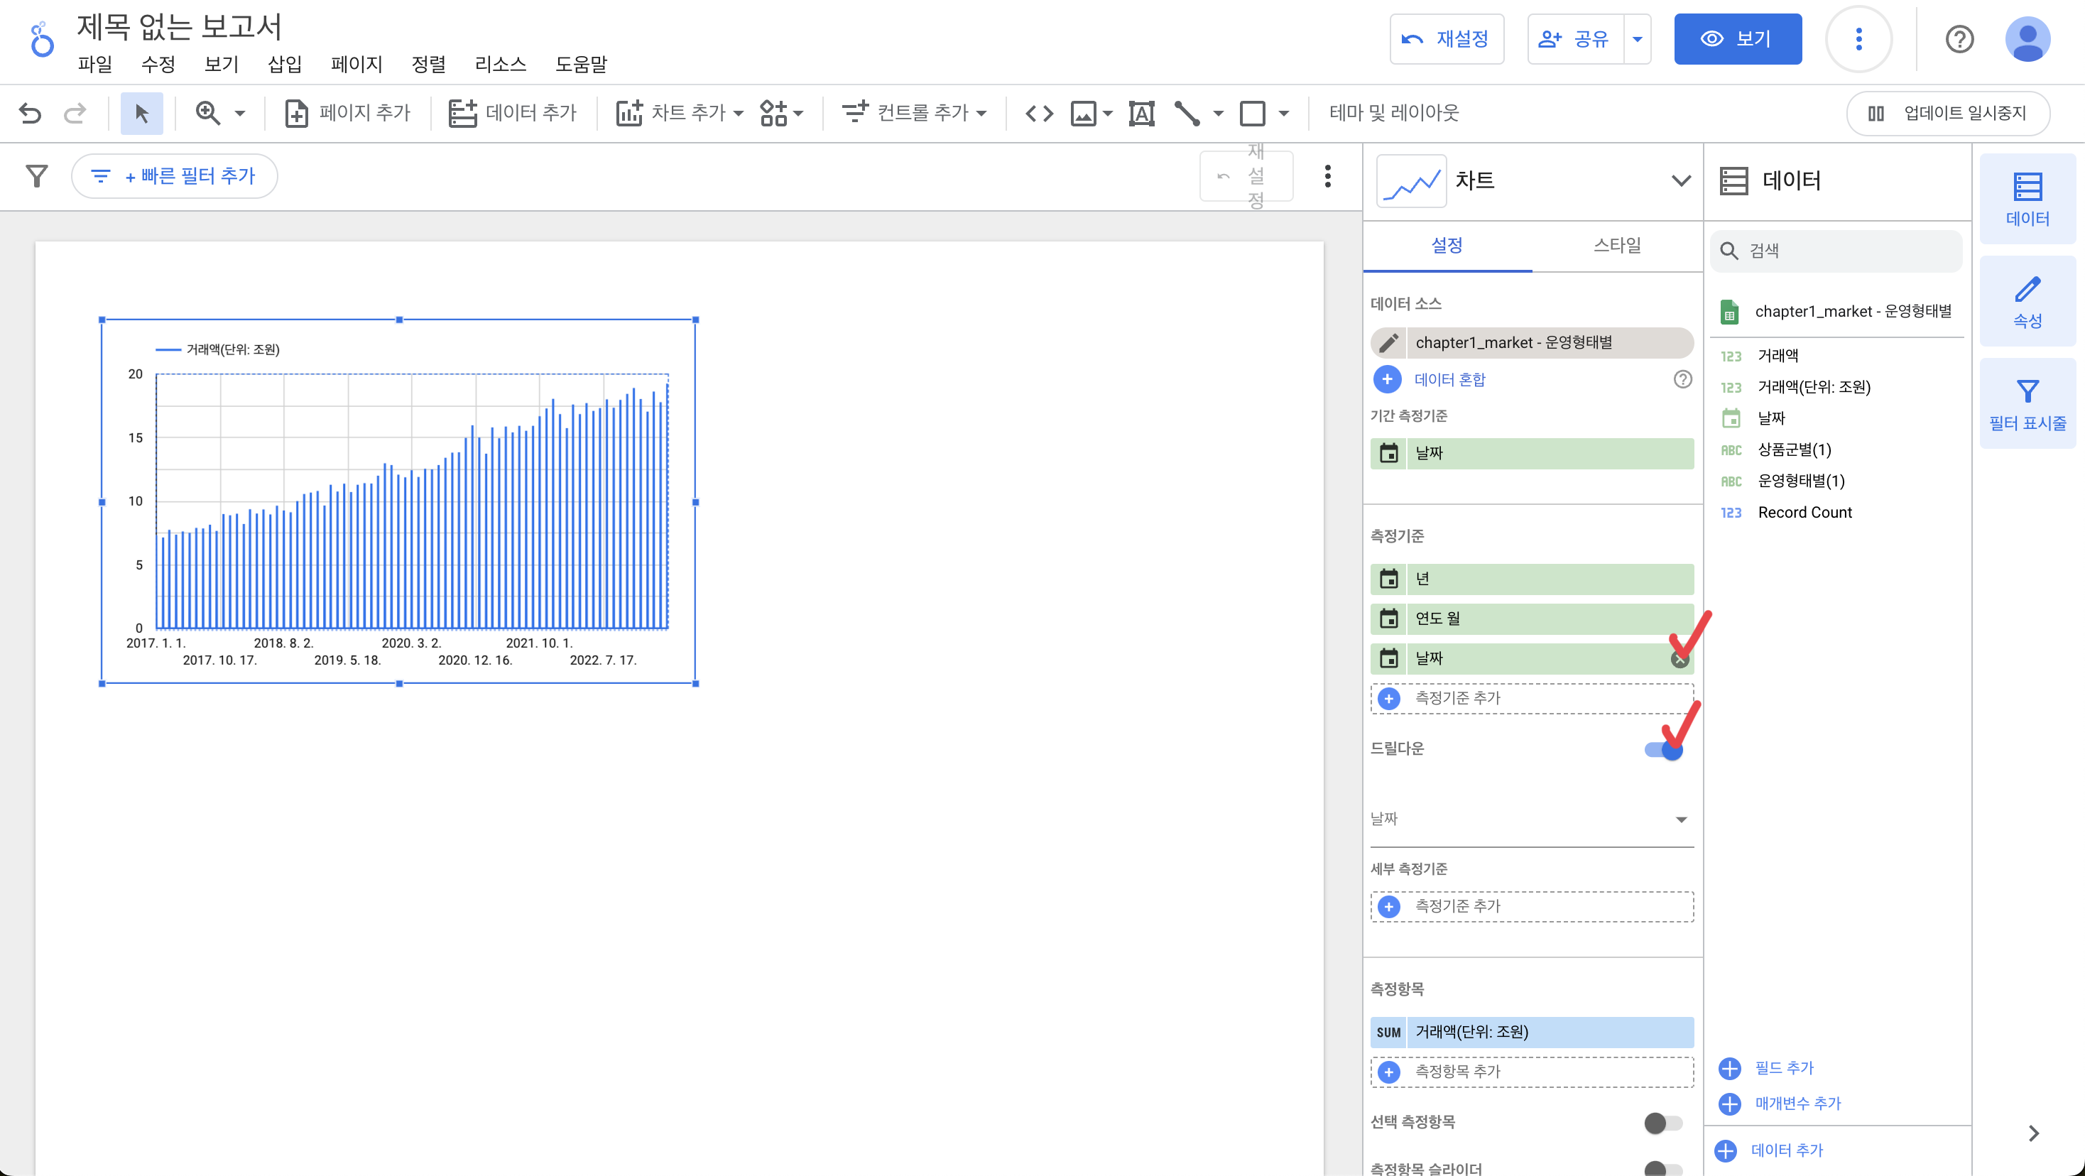
Task: Enable the 선택 측정항목 toggle
Action: [1662, 1123]
